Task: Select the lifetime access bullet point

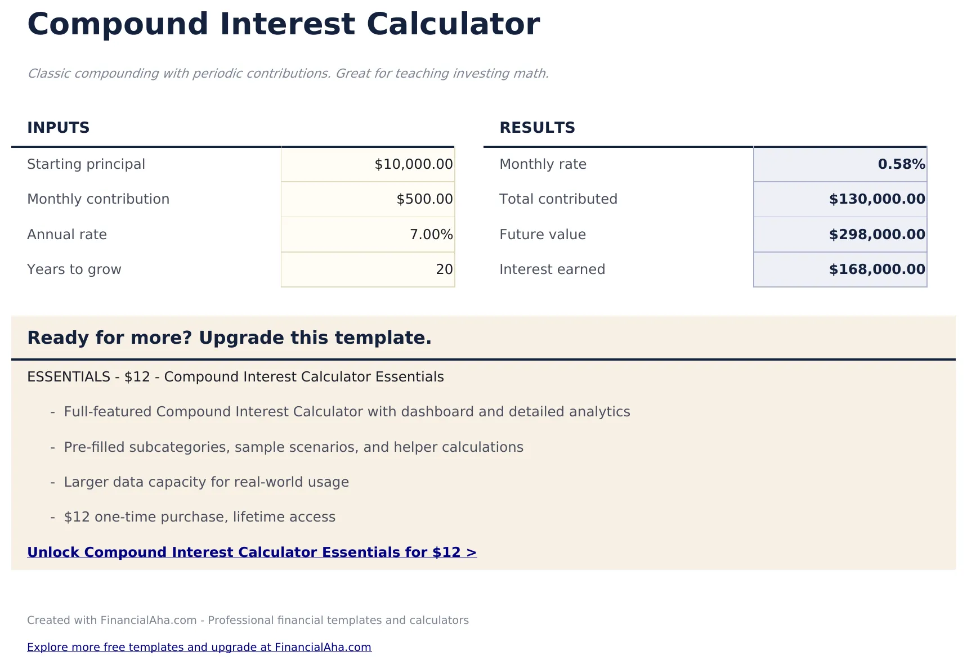Action: point(200,517)
